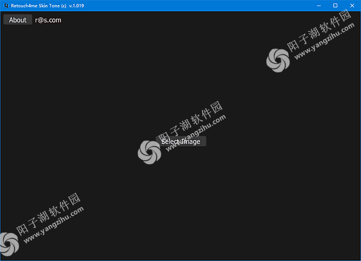Click the swirl logo beside Select Image

click(x=149, y=152)
